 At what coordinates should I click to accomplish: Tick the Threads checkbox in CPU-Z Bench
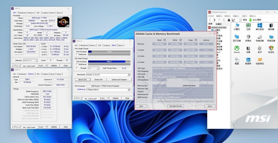pyautogui.click(x=77, y=68)
